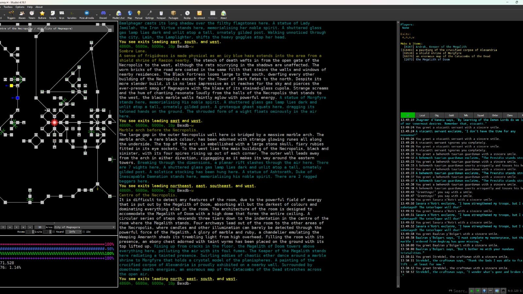Toggle the IDs checkbox in mapper

click(84, 232)
